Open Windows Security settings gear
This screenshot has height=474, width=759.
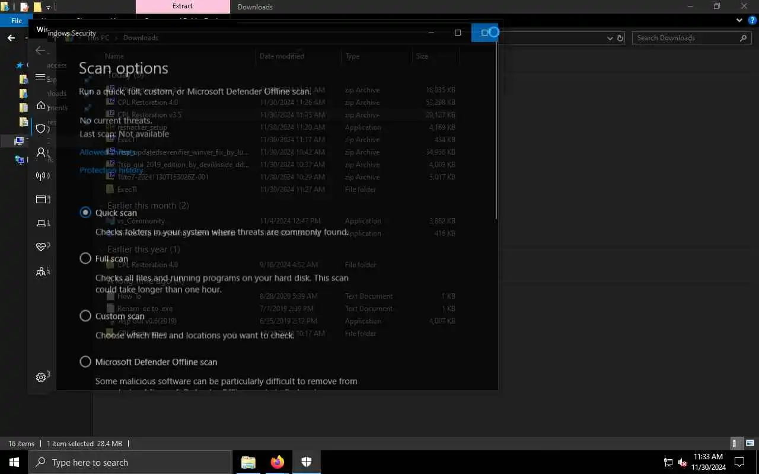41,377
